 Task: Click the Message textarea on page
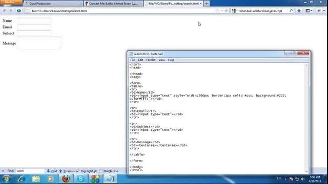point(39,43)
